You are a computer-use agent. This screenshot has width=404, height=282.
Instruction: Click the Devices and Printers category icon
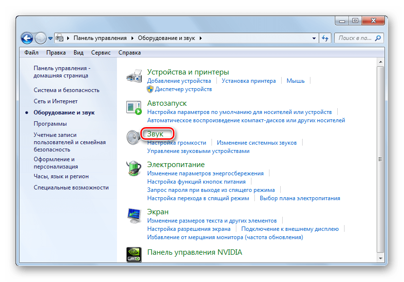pyautogui.click(x=134, y=76)
